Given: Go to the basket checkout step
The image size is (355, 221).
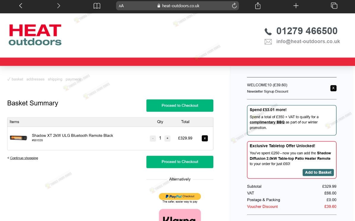Looking at the screenshot, I should [17, 79].
